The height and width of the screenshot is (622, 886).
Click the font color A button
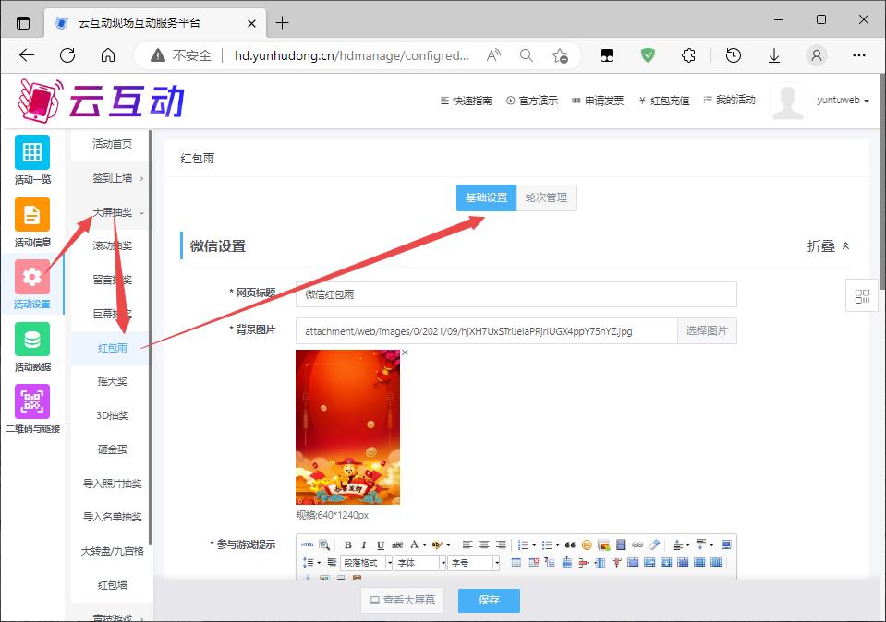pos(414,544)
